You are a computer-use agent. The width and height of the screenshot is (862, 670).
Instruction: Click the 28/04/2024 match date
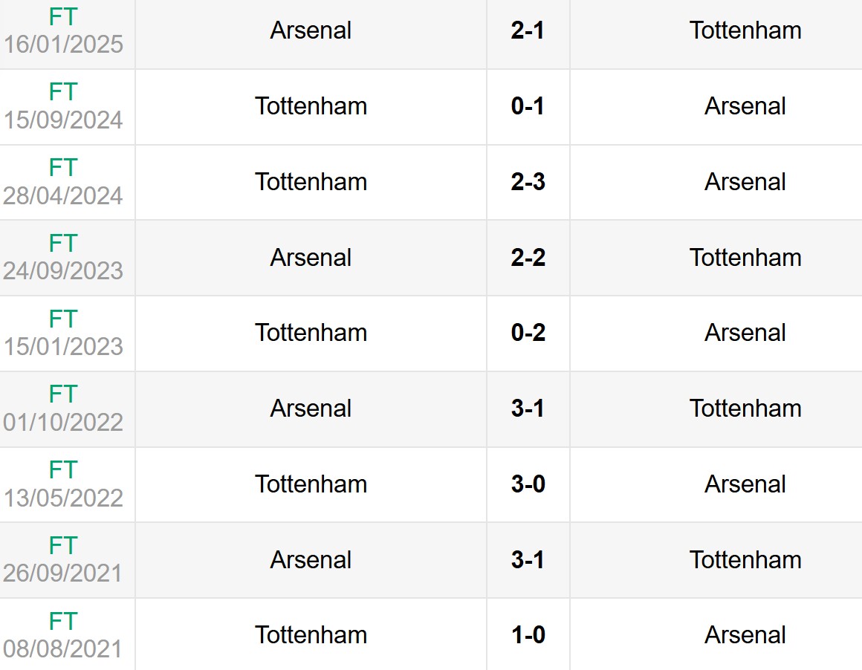pyautogui.click(x=63, y=196)
